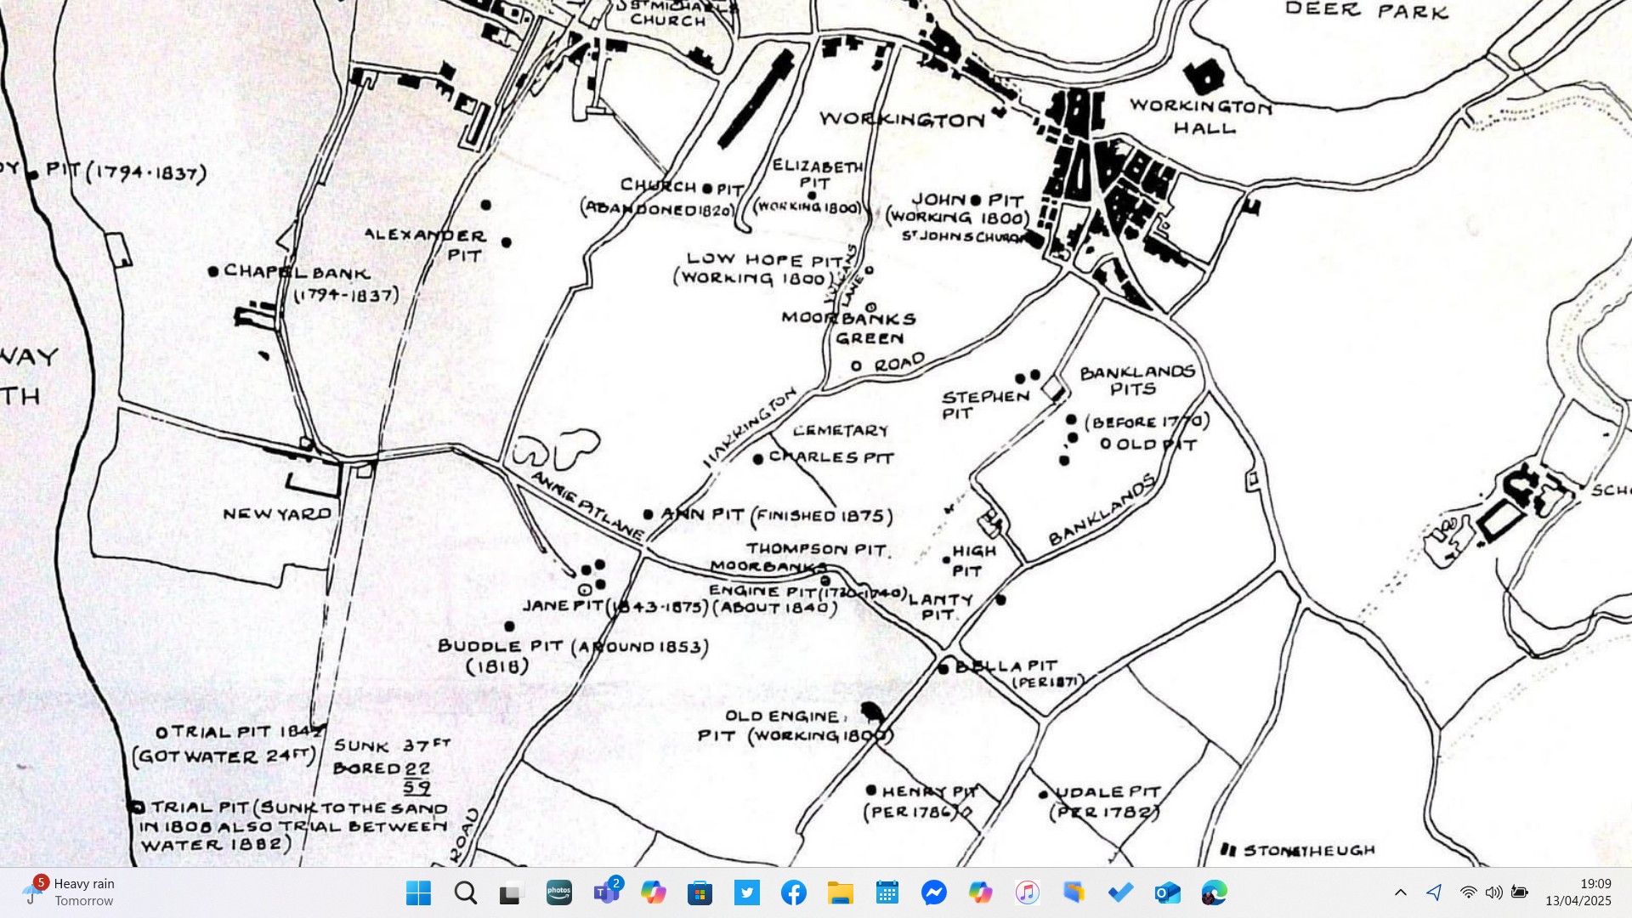This screenshot has width=1632, height=918.
Task: Open Microsoft Edge browser
Action: (1215, 892)
